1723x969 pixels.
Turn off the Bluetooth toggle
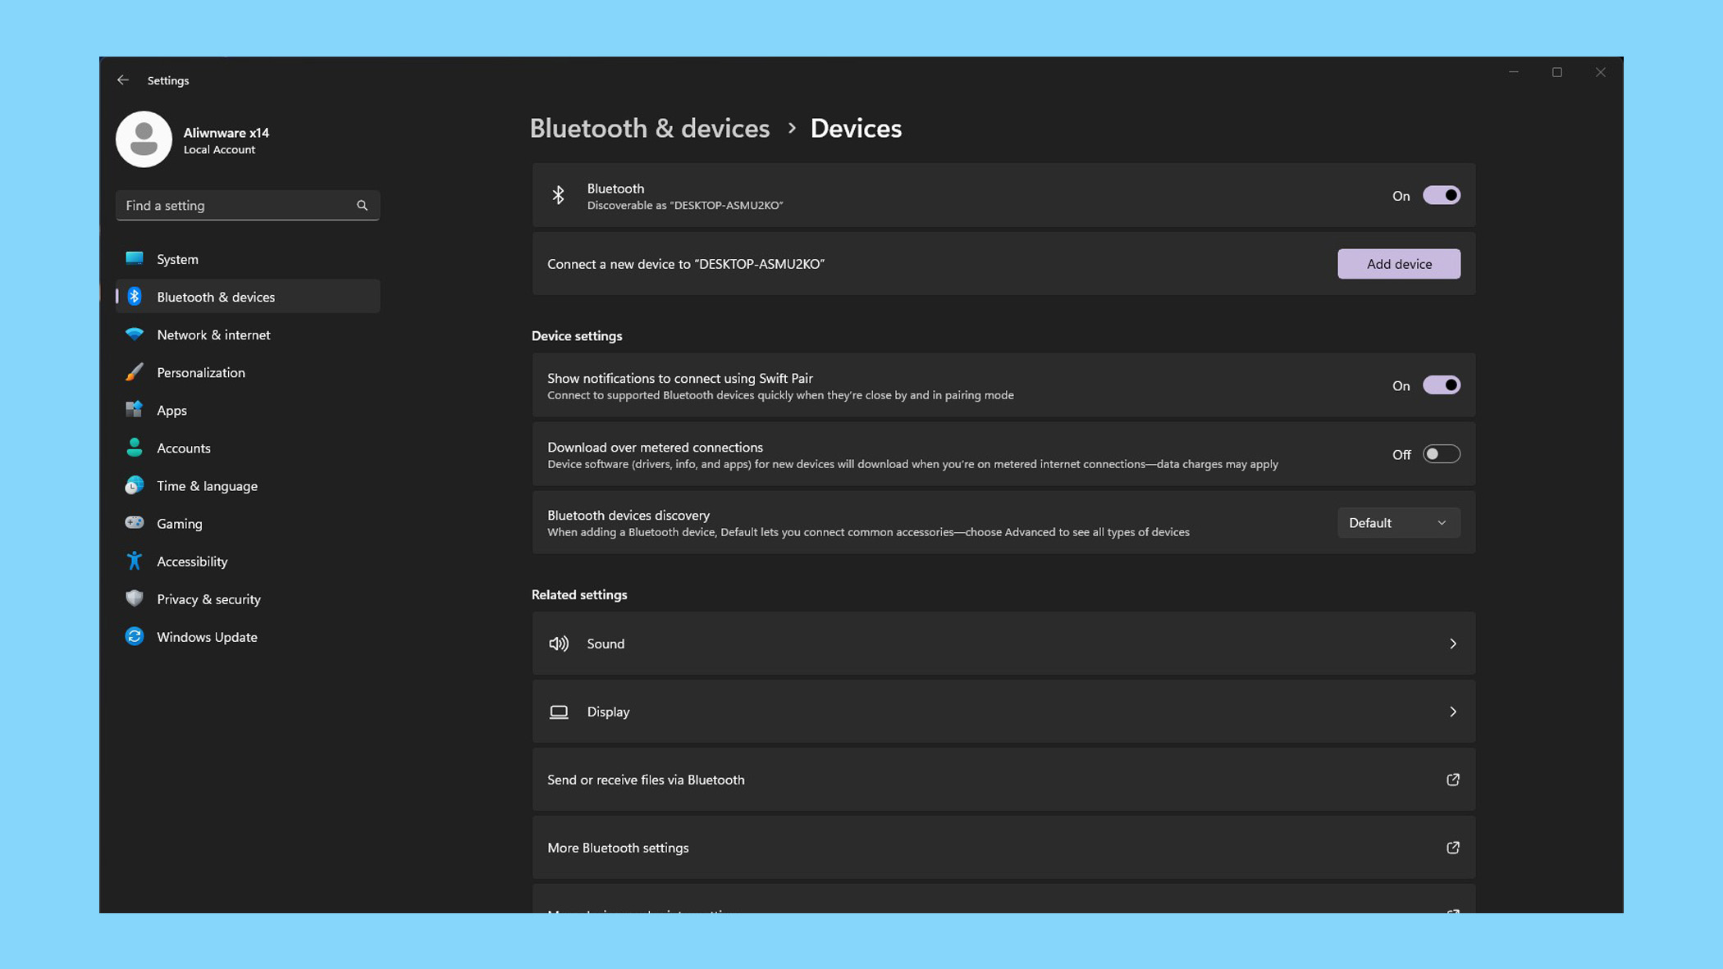(x=1442, y=195)
